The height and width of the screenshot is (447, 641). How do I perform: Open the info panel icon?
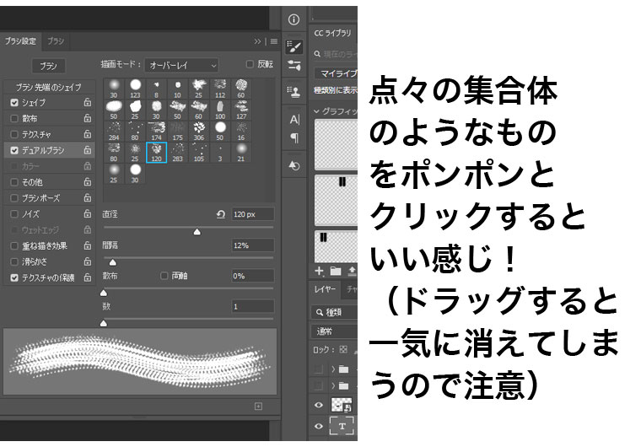click(294, 19)
